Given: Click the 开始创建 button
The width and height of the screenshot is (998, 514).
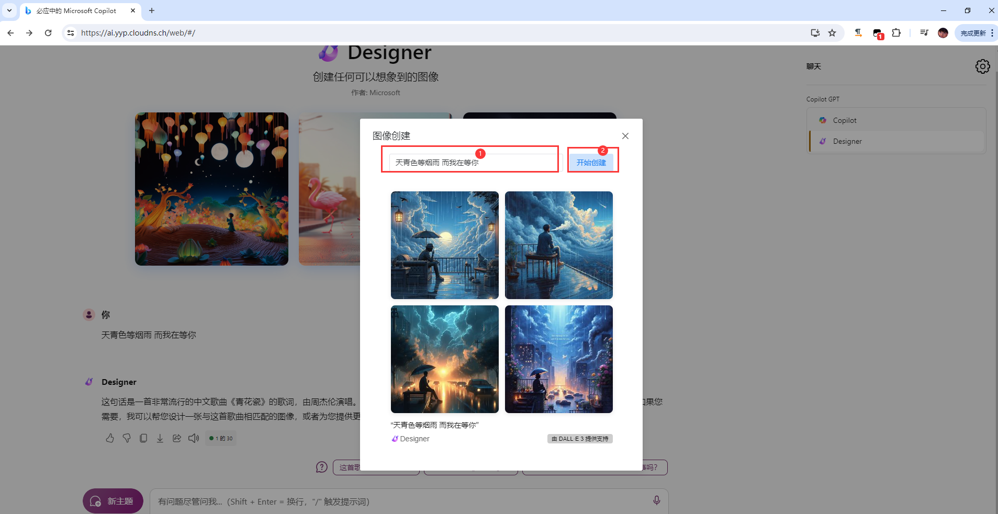Looking at the screenshot, I should point(591,163).
